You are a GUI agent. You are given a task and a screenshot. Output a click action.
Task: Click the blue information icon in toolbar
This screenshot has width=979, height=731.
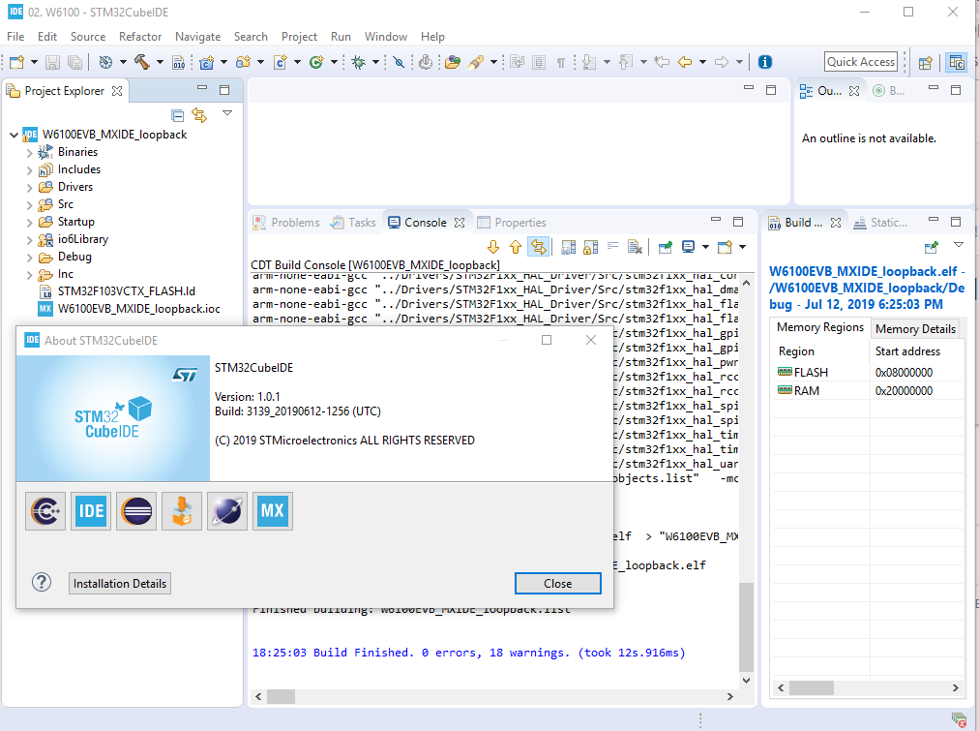tap(765, 62)
